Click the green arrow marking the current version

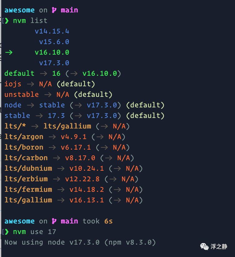9,52
